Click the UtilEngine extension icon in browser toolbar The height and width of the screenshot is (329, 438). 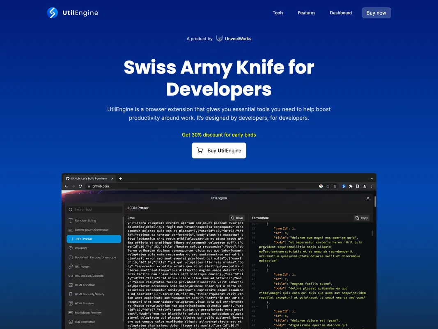click(x=344, y=186)
